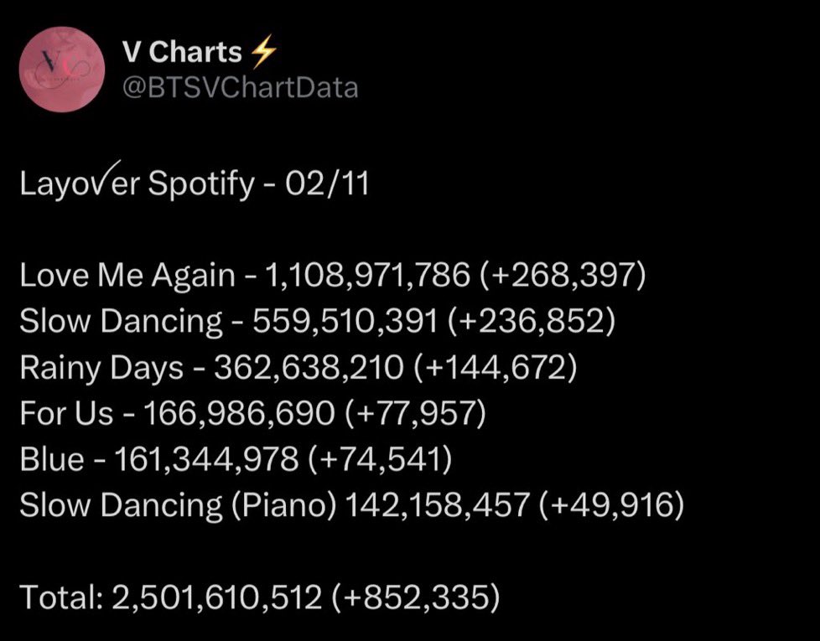This screenshot has height=641, width=820.
Task: Click the Slow Dancing 559,510,391 line
Action: pos(318,321)
